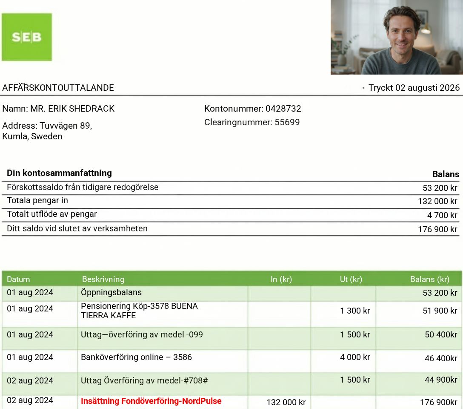463x409 pixels.
Task: Select the AFFÄRSKONTOUTTALANDE heading
Action: click(58, 88)
